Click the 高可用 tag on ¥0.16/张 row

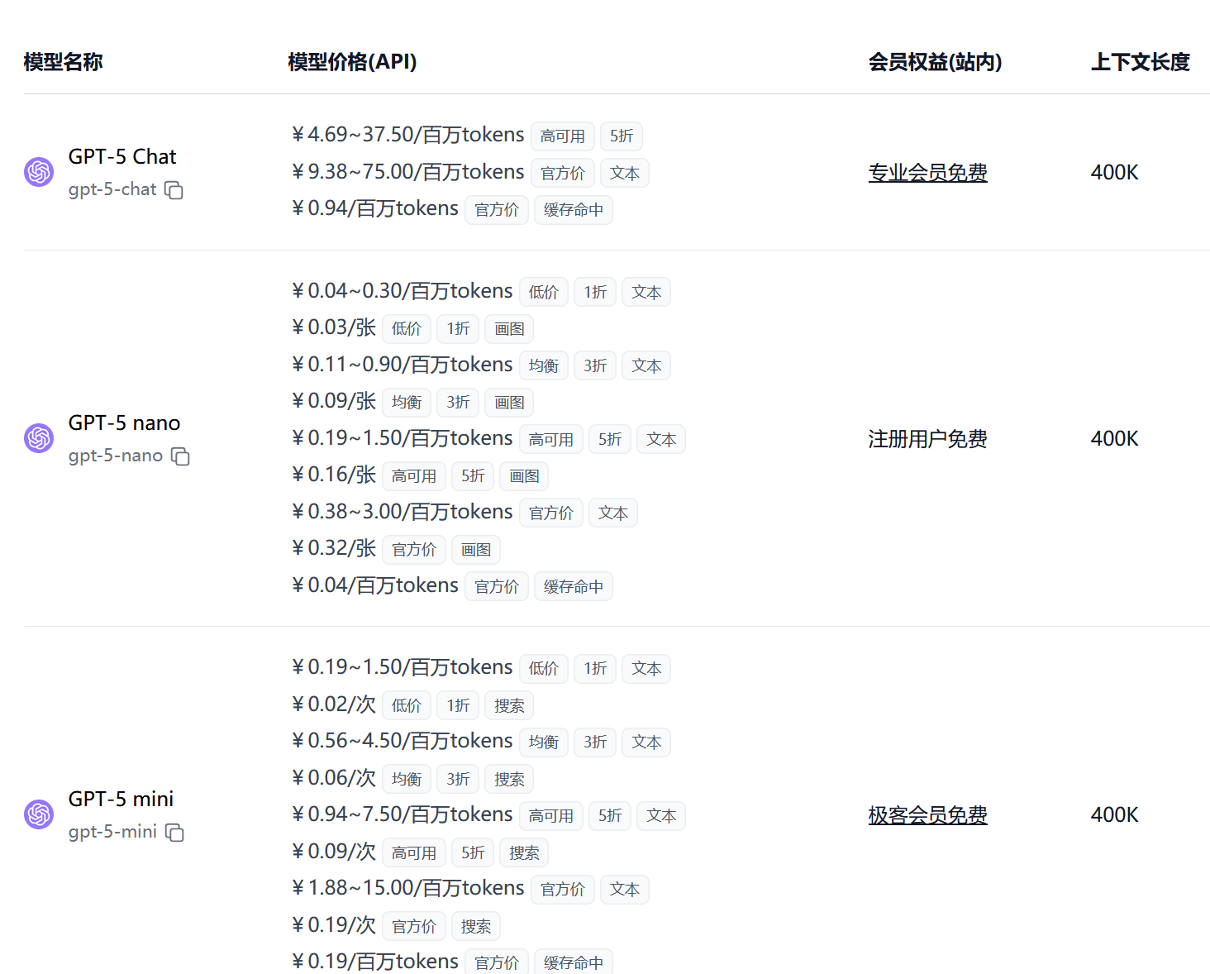tap(414, 476)
